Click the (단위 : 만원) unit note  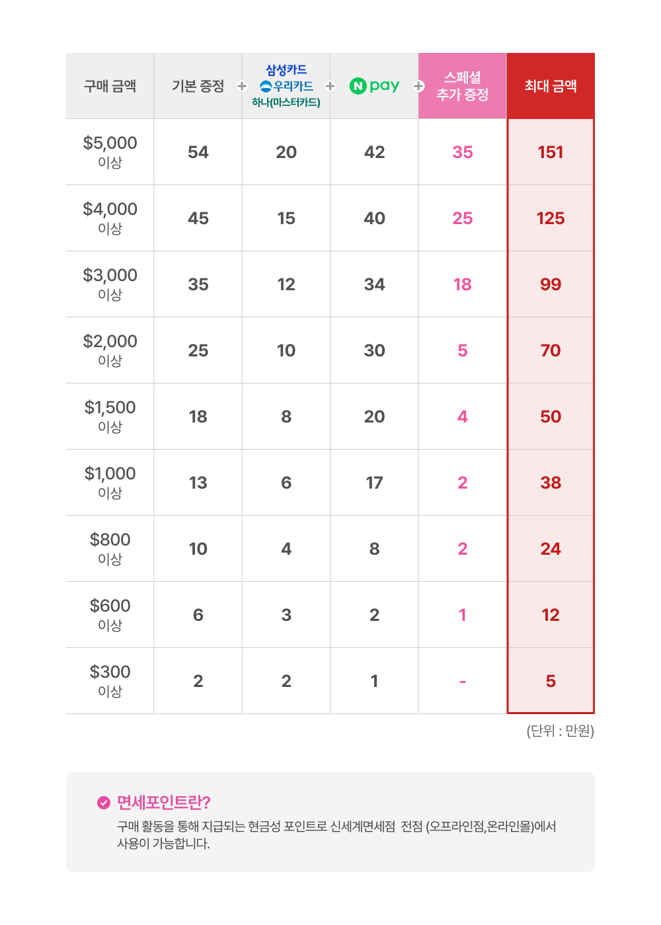click(x=561, y=731)
